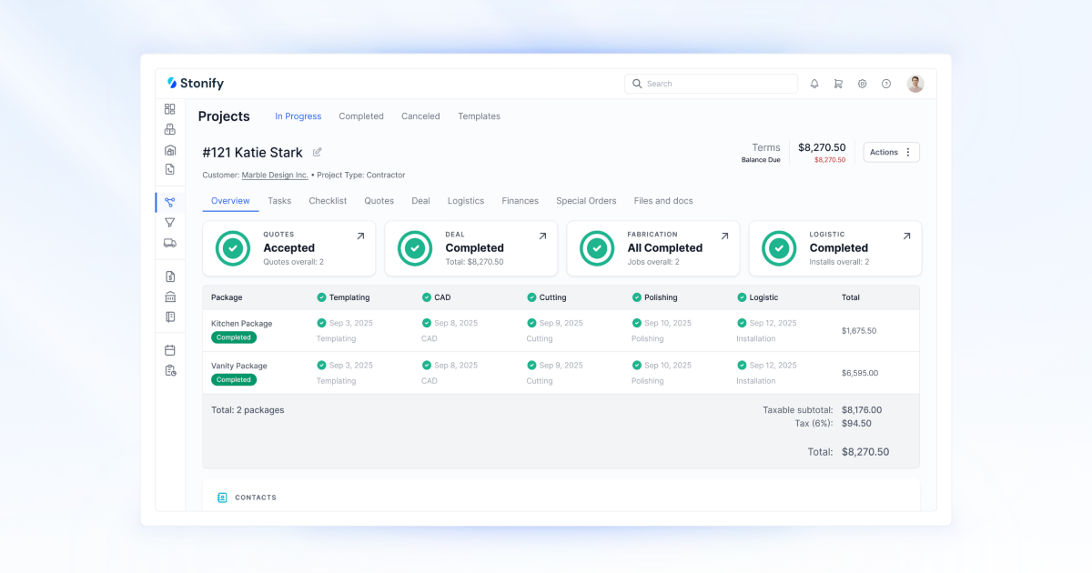Viewport: 1092px width, 573px height.
Task: Open the warehouse icon in the sidebar
Action: 170,150
